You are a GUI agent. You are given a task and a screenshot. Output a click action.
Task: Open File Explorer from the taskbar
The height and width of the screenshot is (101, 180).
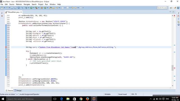point(68,99)
